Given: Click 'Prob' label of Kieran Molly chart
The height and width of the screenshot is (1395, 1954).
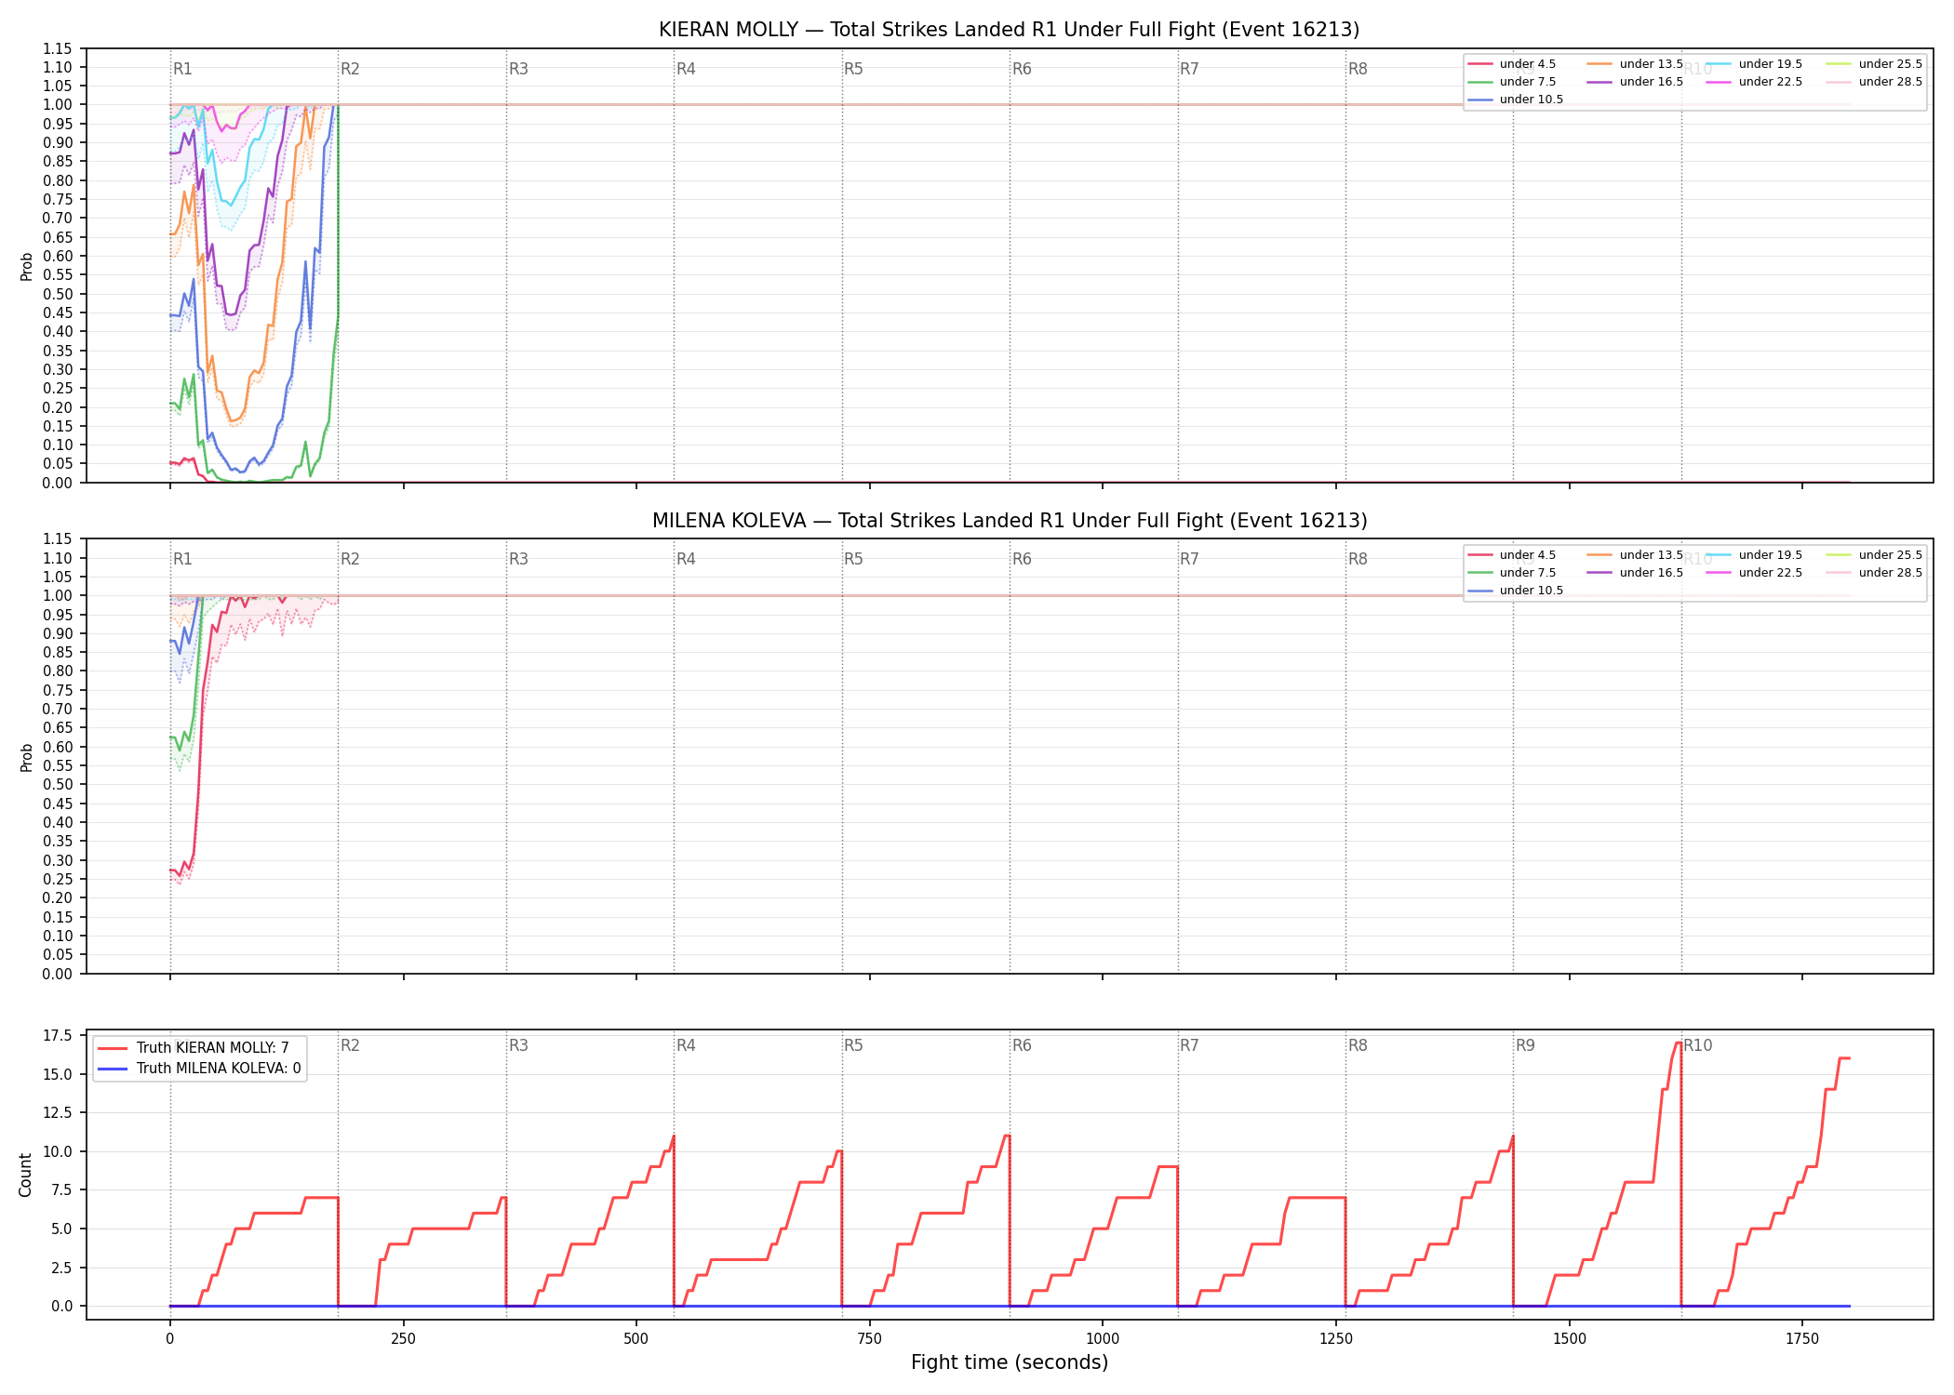Looking at the screenshot, I should [x=27, y=266].
